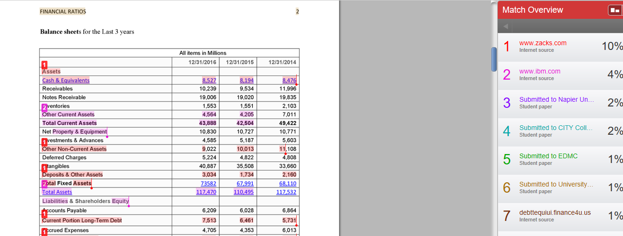Click source flag 1 beside Intangibles row
Screen dimensions: 623x236
coord(45,167)
